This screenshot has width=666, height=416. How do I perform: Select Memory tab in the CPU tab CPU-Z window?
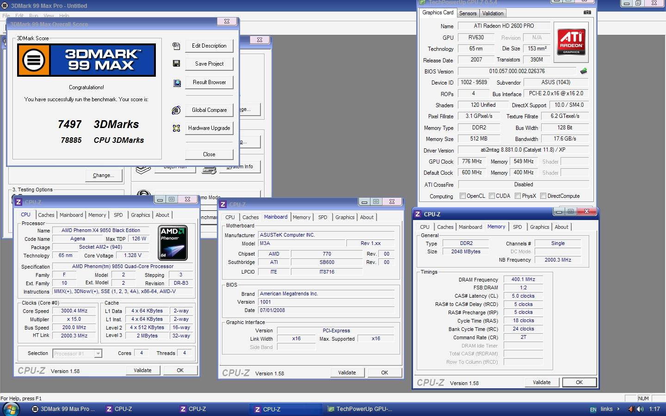coord(97,215)
